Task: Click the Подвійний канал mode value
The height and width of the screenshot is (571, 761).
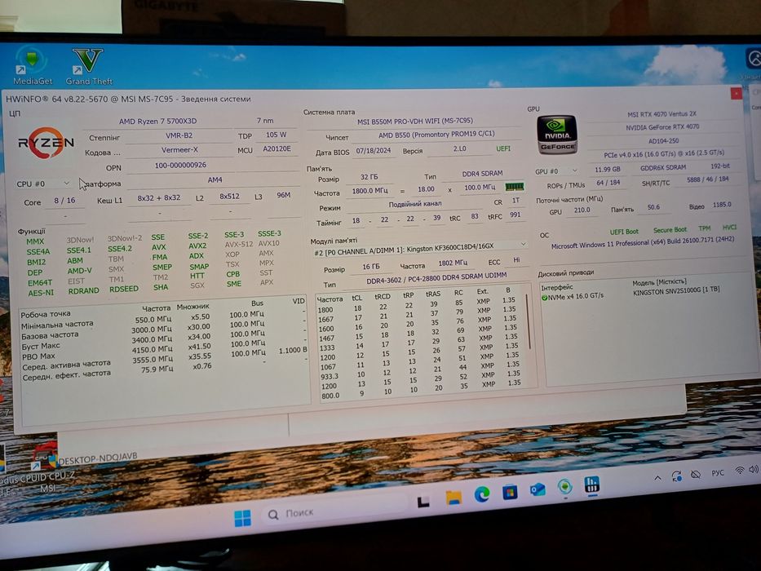Action: pos(415,204)
